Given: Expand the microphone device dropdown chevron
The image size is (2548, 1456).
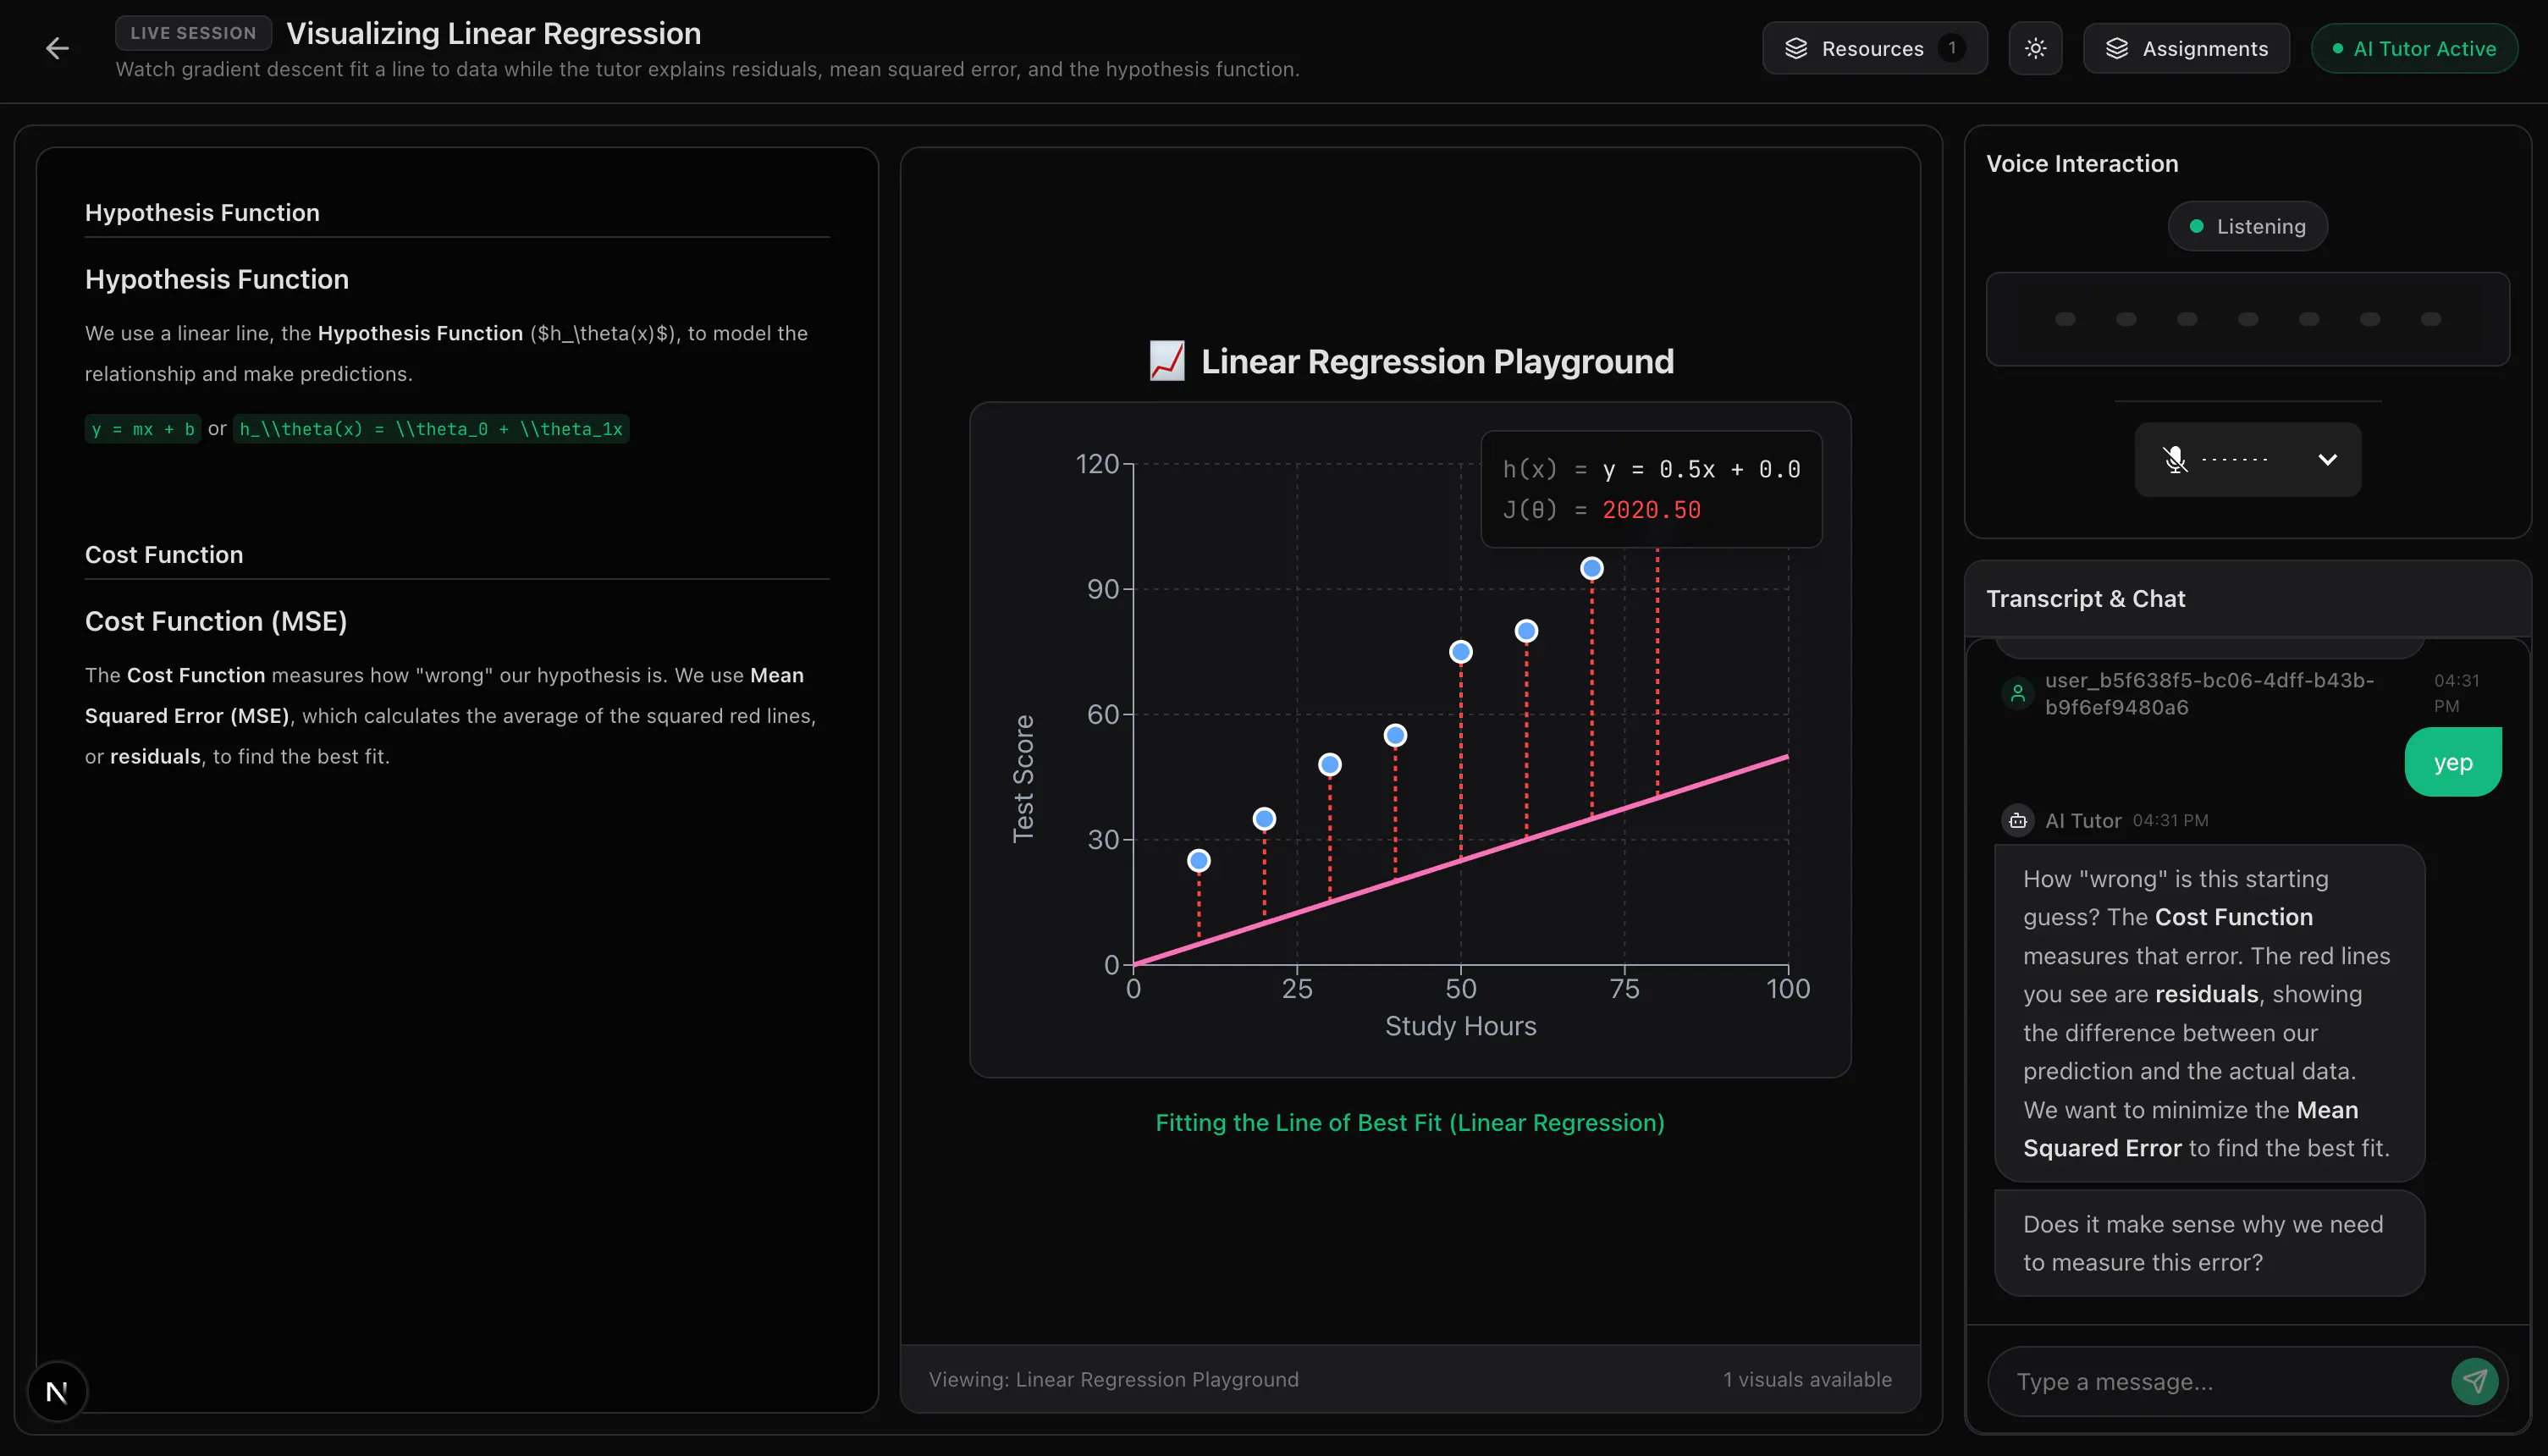Looking at the screenshot, I should tap(2327, 459).
